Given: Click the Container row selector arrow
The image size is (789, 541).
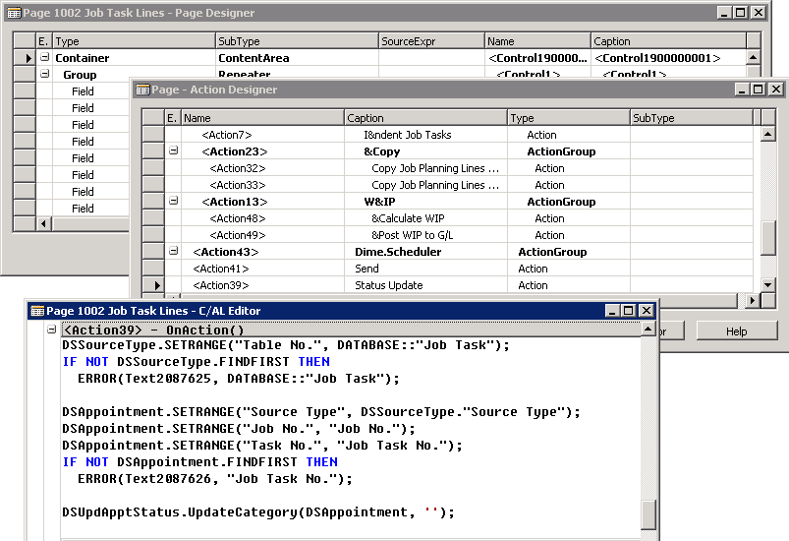Looking at the screenshot, I should pos(25,58).
